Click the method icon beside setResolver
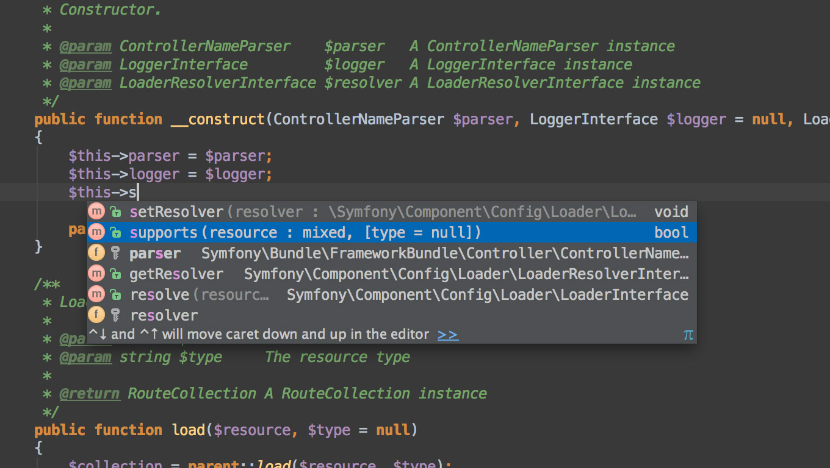 pos(96,211)
